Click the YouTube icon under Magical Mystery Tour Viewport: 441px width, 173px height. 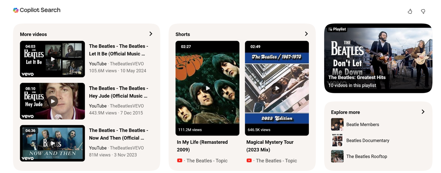pos(249,161)
